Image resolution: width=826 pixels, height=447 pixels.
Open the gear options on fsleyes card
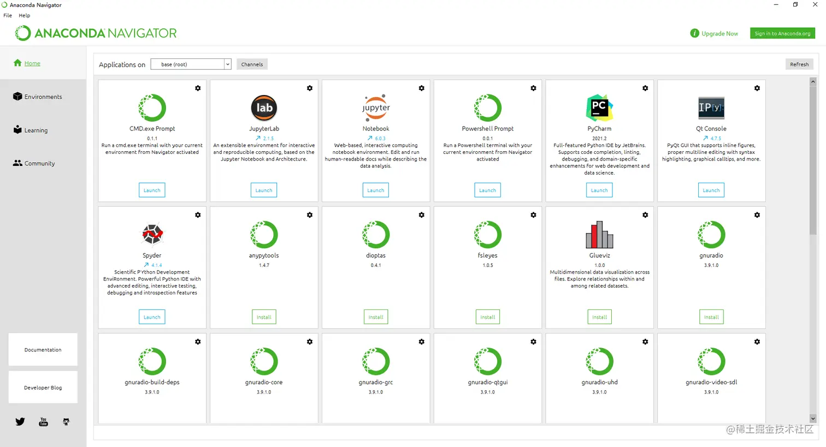point(533,215)
